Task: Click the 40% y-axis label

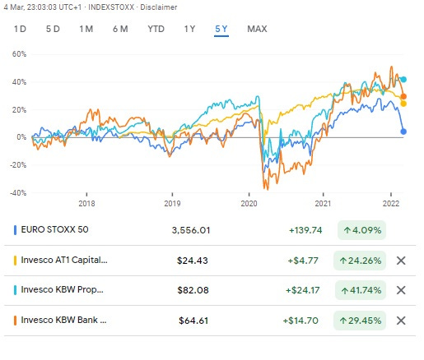Action: coord(19,82)
